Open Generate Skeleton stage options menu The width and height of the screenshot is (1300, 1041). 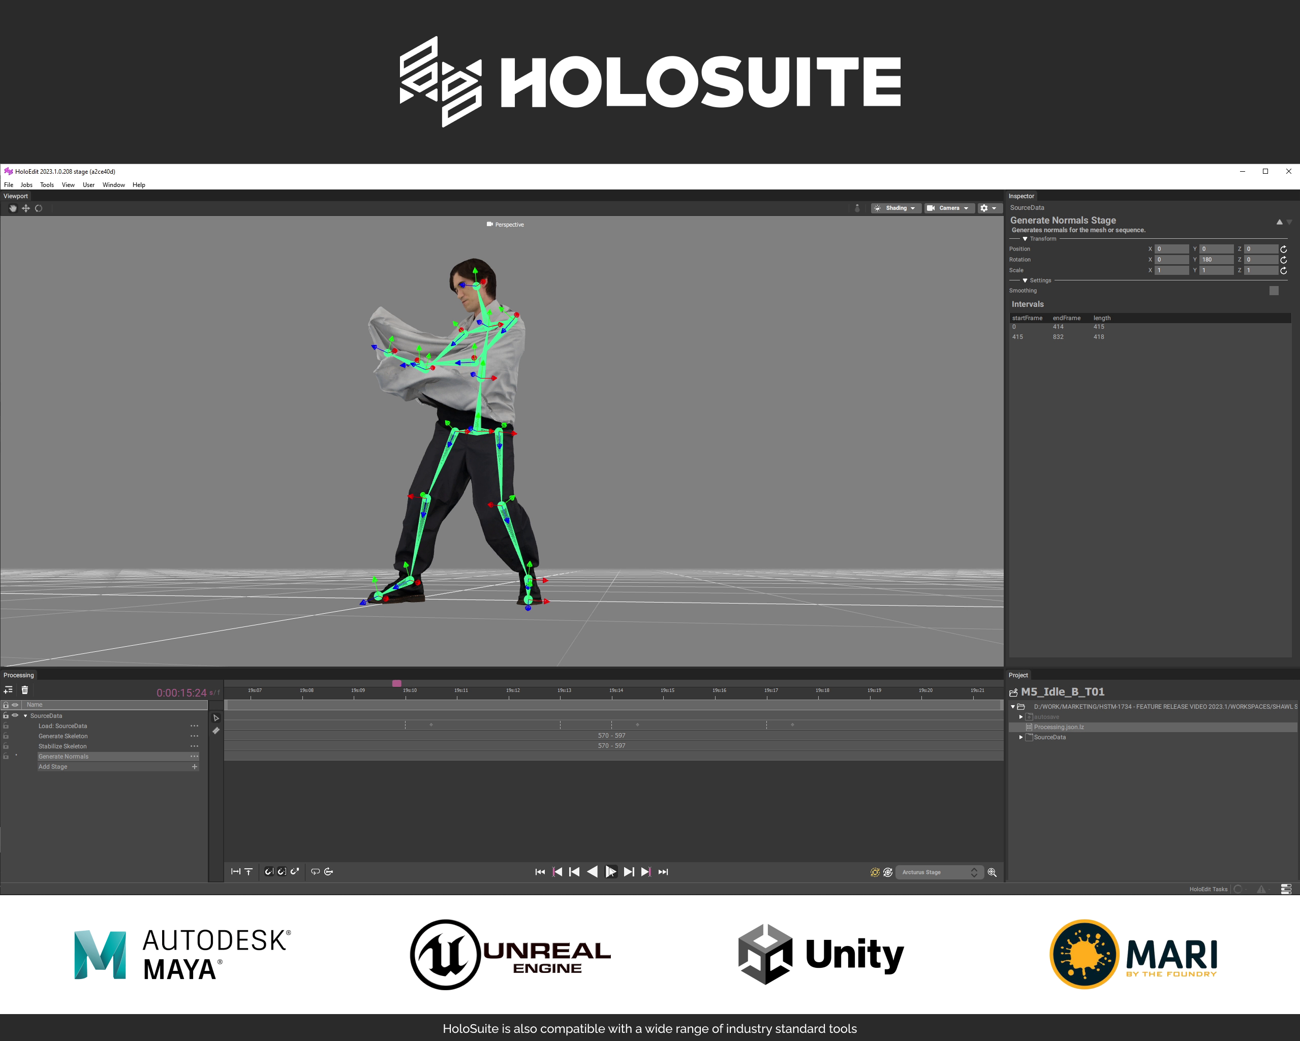(x=194, y=736)
